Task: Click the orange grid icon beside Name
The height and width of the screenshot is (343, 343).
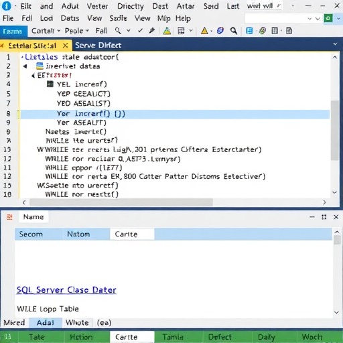Action: coord(9,217)
